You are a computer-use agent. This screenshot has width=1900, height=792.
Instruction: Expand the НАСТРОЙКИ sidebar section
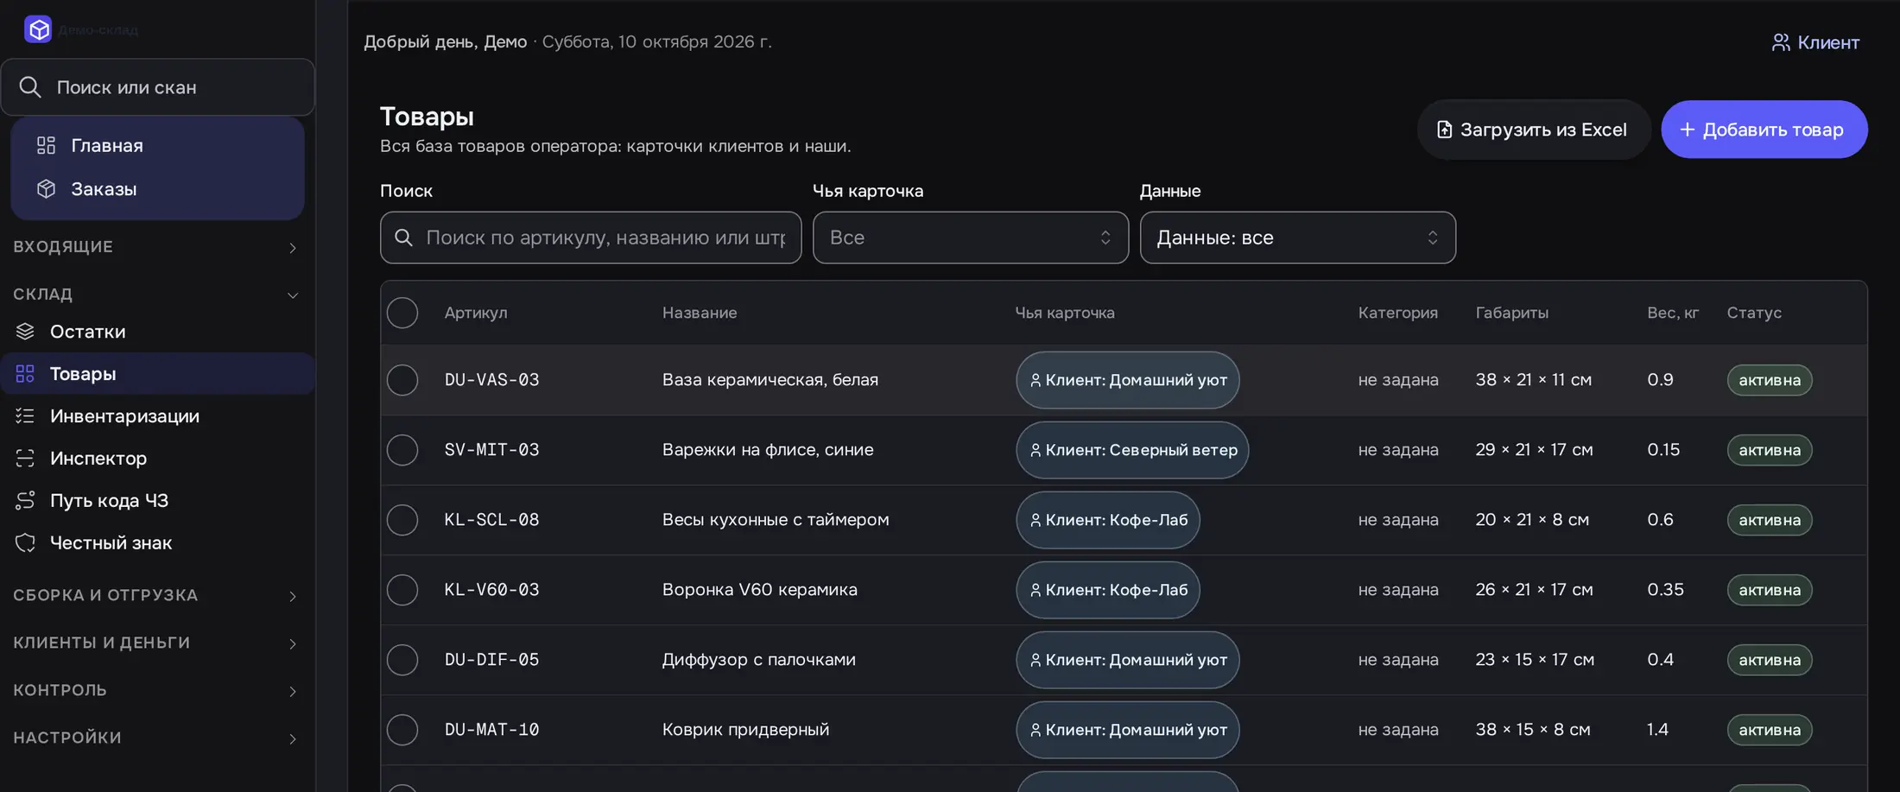coord(157,738)
